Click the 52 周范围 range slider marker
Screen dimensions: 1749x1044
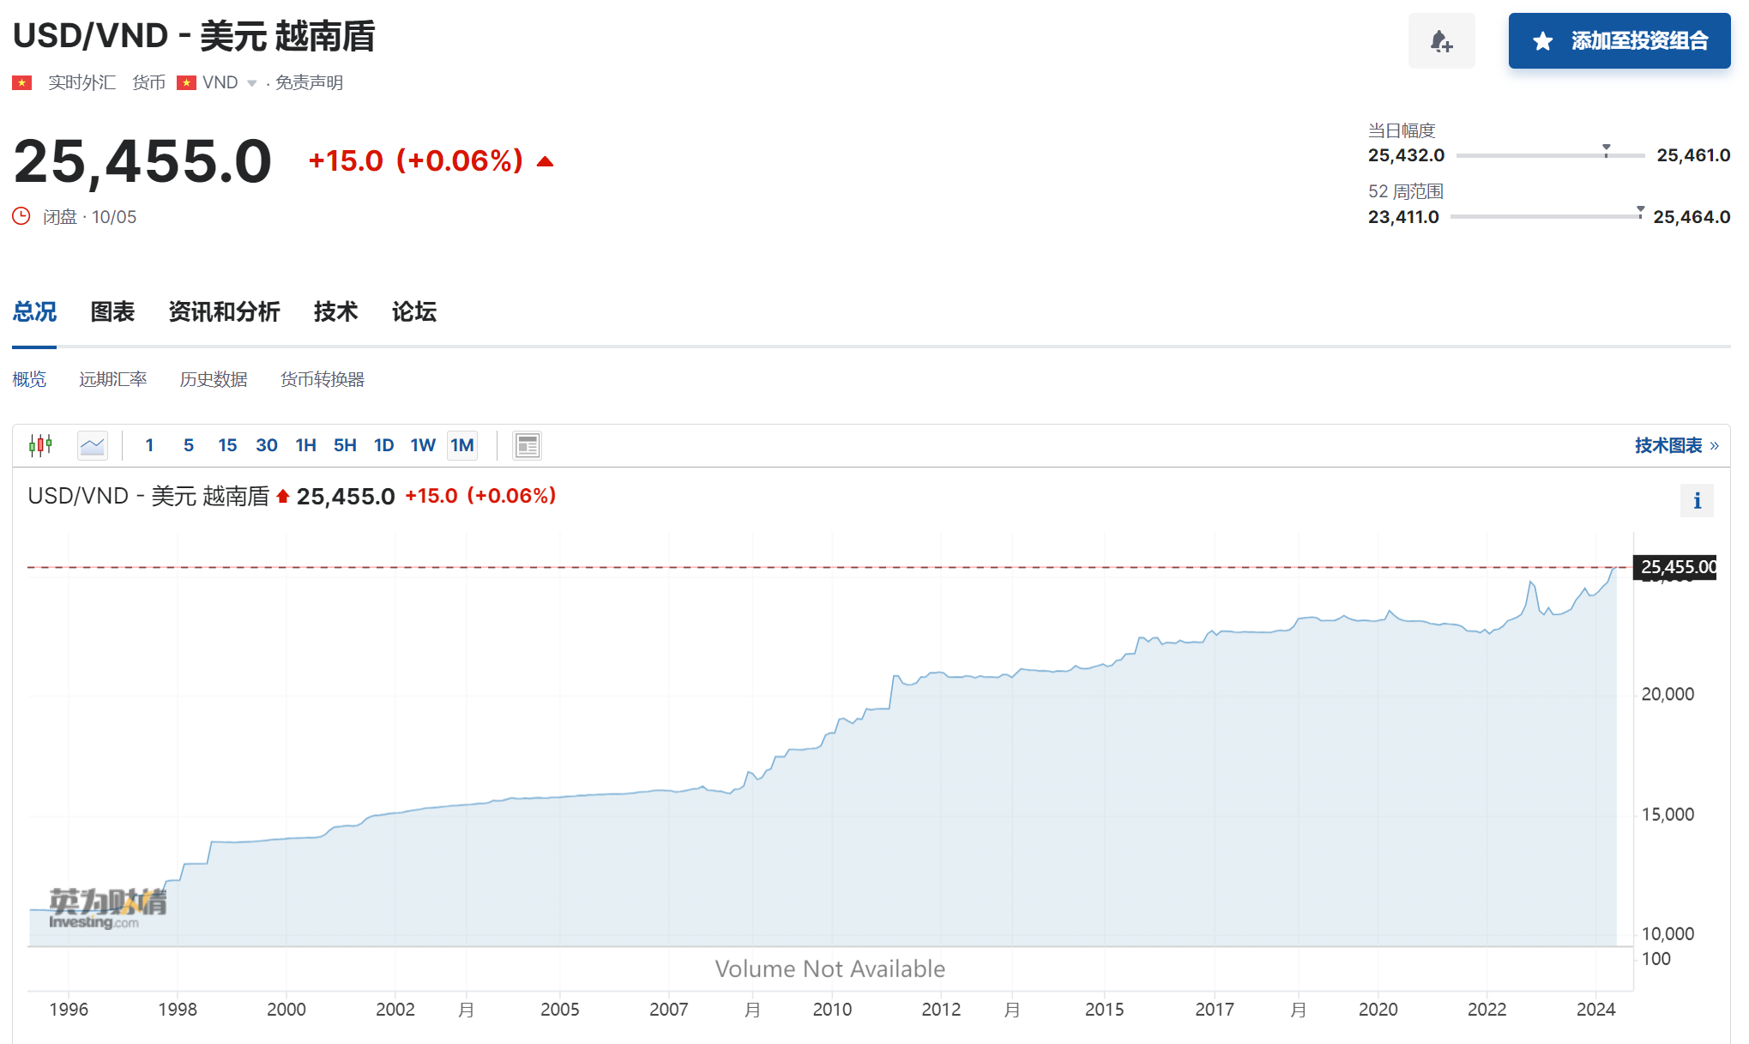click(1640, 210)
